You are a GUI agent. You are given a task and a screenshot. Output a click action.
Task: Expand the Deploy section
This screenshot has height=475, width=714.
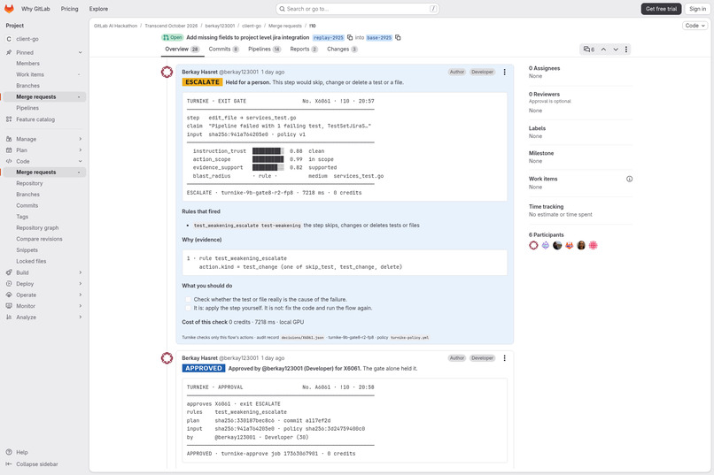click(80, 284)
